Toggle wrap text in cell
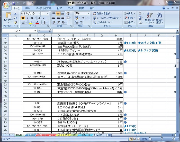 (x=68, y=13)
